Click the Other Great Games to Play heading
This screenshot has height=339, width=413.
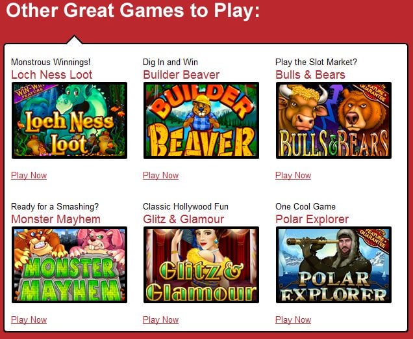click(x=133, y=10)
